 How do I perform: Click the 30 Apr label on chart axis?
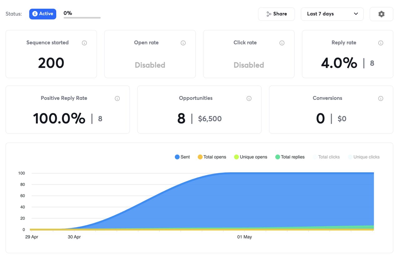pyautogui.click(x=74, y=237)
